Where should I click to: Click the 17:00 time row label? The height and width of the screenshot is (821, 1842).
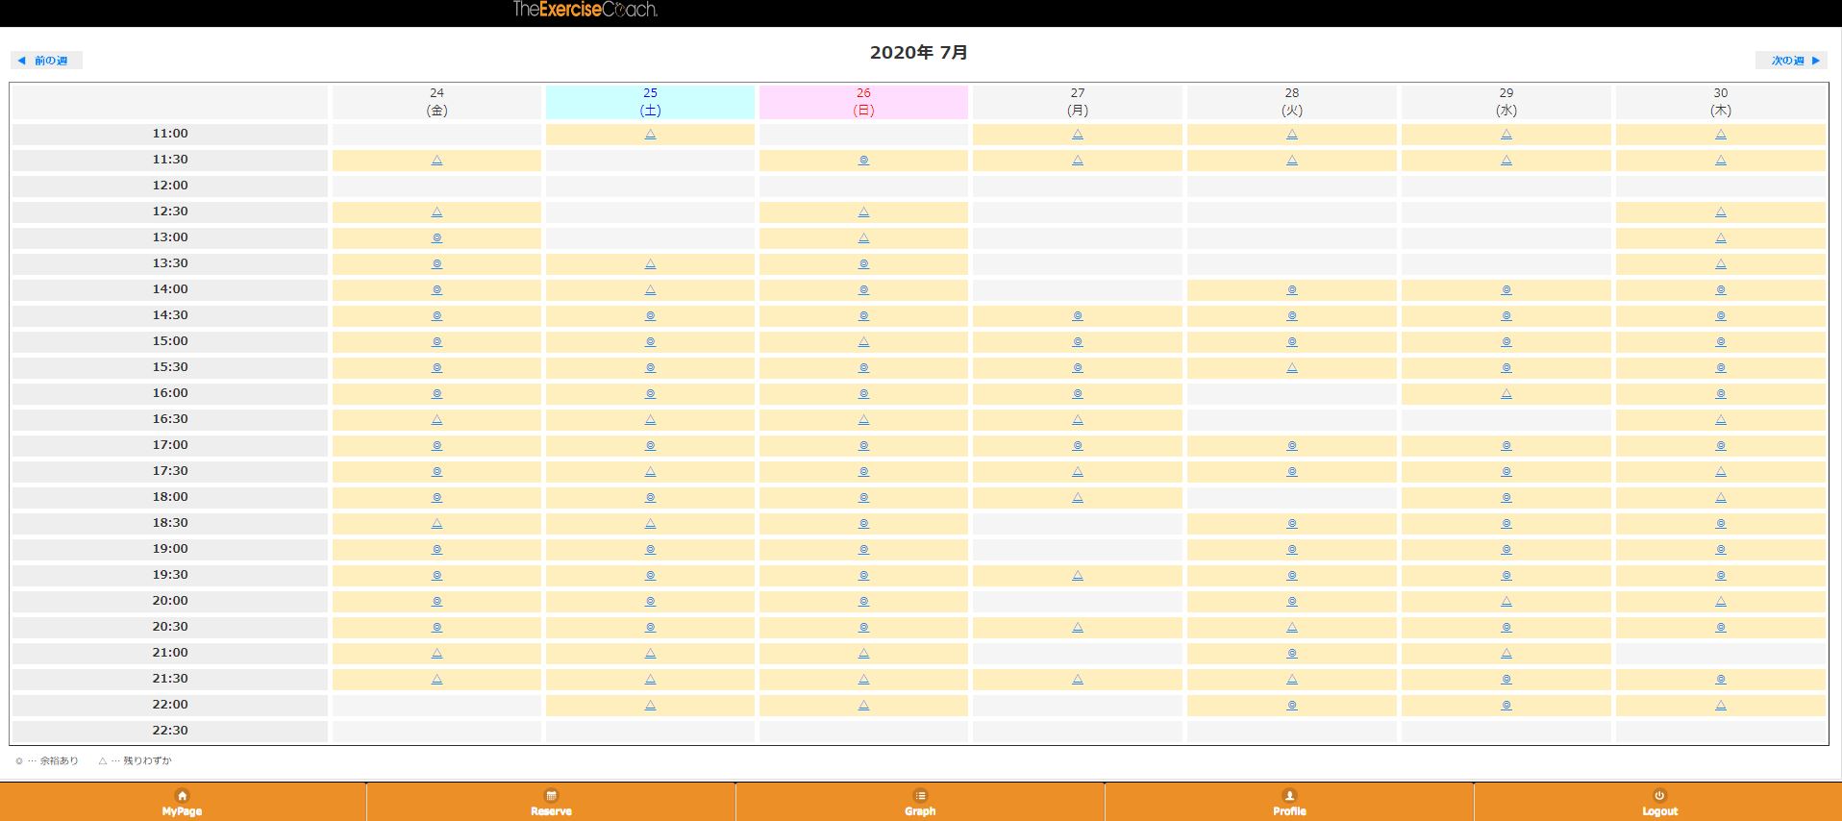click(170, 445)
